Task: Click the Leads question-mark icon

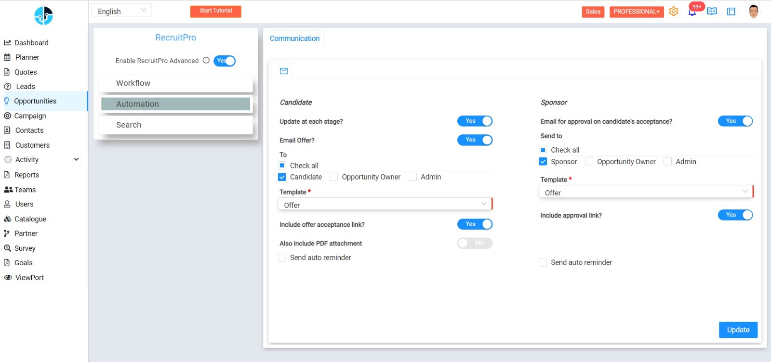Action: point(7,87)
